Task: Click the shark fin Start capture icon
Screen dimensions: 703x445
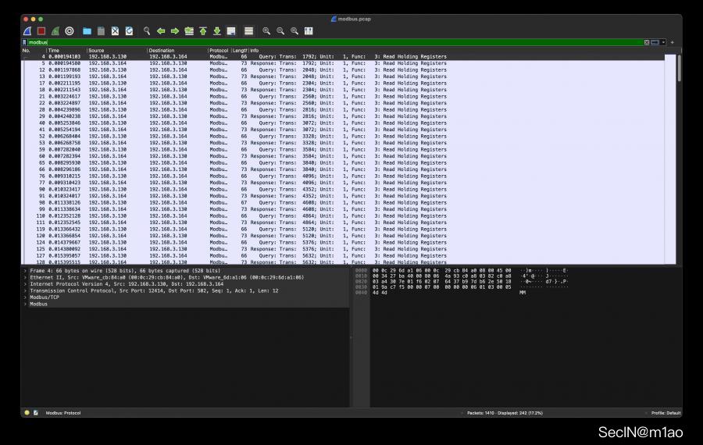Action: (27, 31)
